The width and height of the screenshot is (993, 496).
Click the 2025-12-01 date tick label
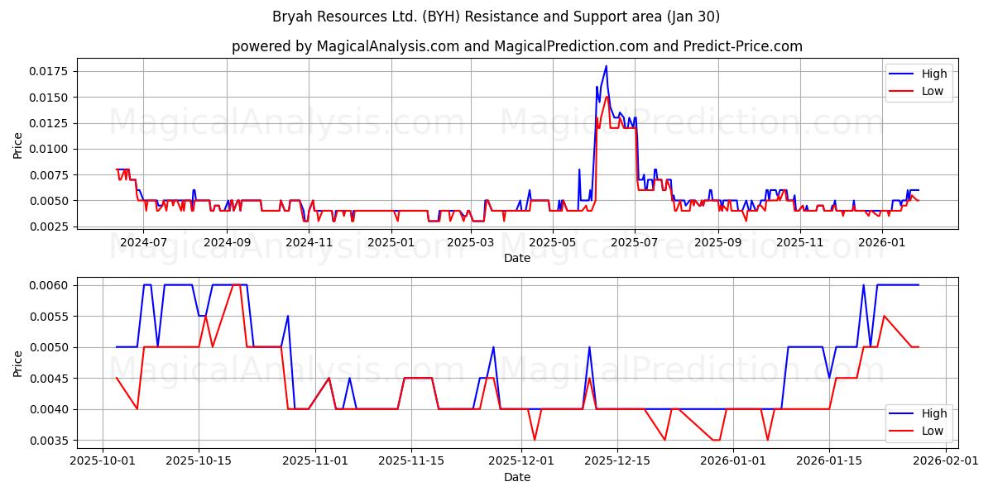click(521, 460)
